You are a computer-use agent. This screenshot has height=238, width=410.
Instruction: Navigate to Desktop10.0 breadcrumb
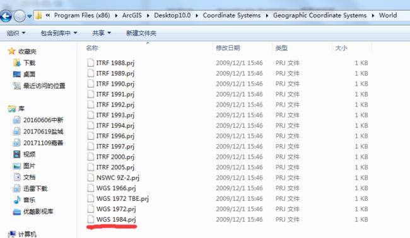172,15
